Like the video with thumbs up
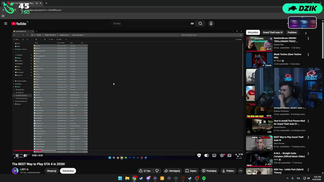 [145, 171]
